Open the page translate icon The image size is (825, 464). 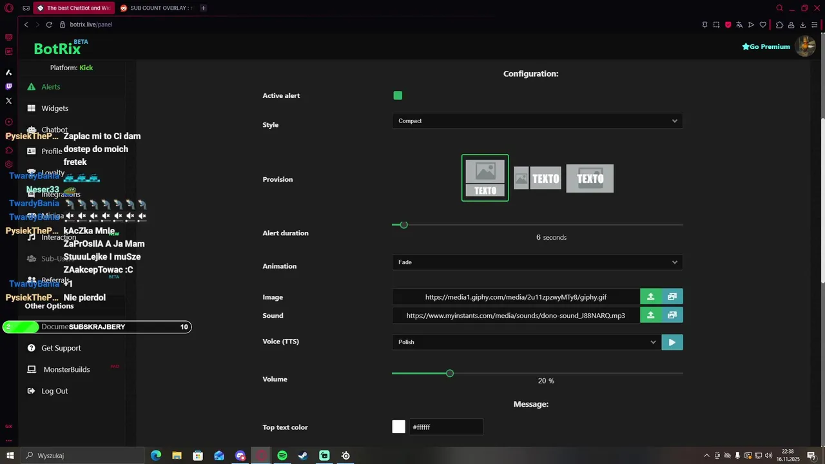[x=739, y=24]
